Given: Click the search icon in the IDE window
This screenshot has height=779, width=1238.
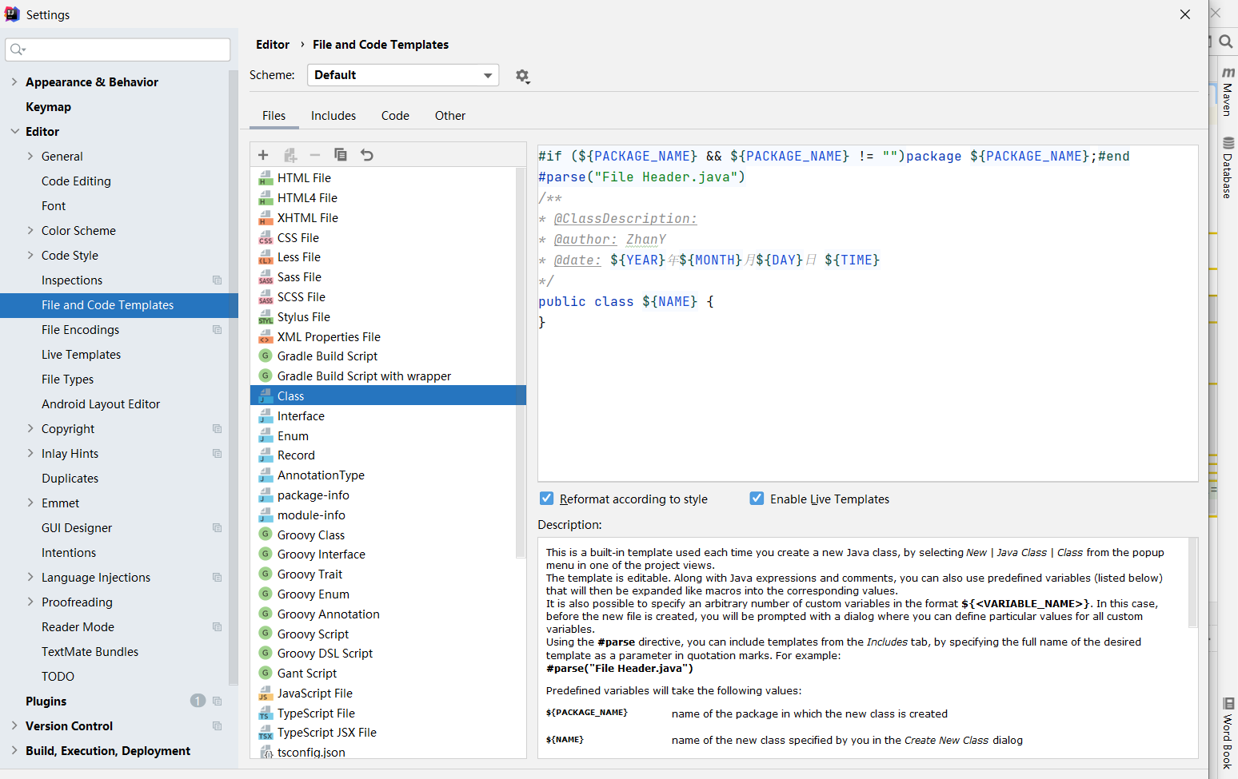Looking at the screenshot, I should pos(1226,42).
